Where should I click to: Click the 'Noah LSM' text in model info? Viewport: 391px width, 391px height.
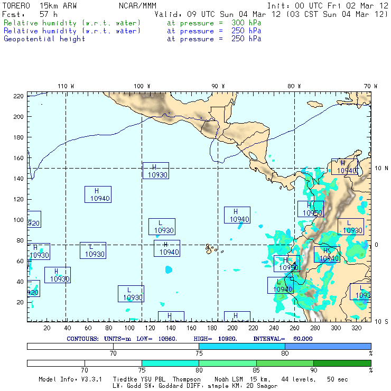[x=228, y=379]
